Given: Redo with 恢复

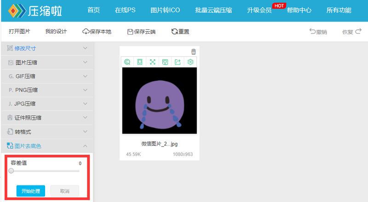Looking at the screenshot, I should (351, 32).
